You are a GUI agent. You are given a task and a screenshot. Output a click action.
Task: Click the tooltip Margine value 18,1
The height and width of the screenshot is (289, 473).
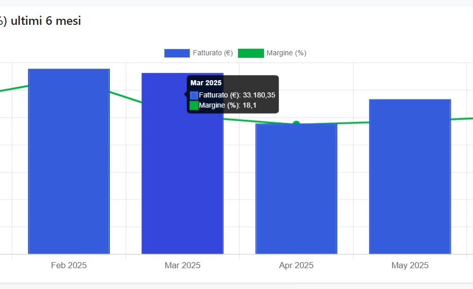pos(249,105)
